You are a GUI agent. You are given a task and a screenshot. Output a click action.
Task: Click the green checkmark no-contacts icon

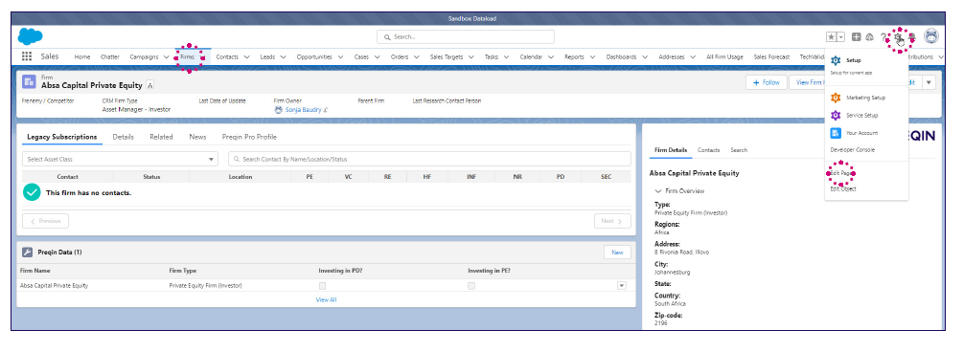tap(32, 192)
